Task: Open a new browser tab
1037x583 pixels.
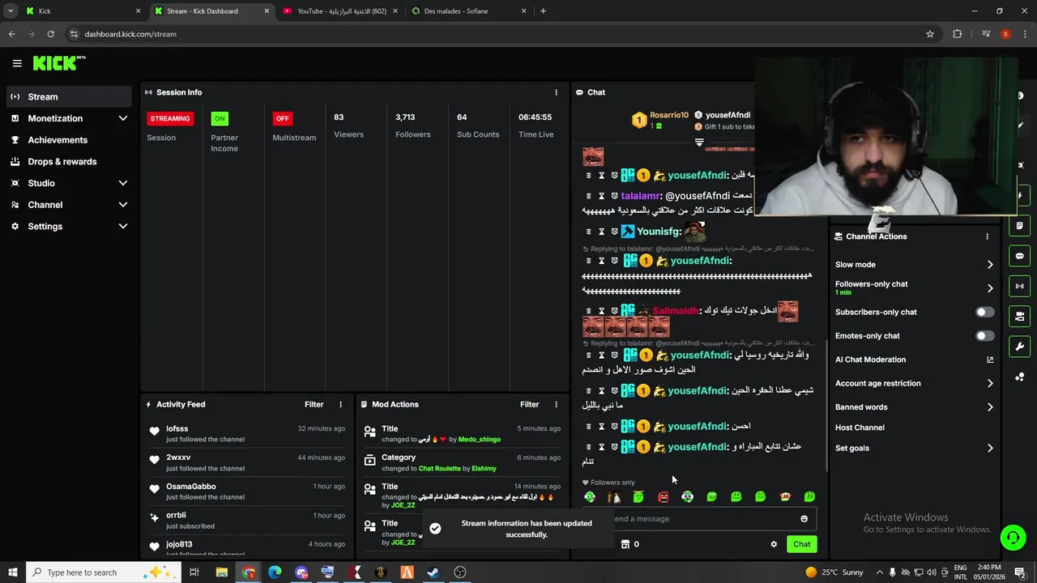Action: click(x=543, y=11)
